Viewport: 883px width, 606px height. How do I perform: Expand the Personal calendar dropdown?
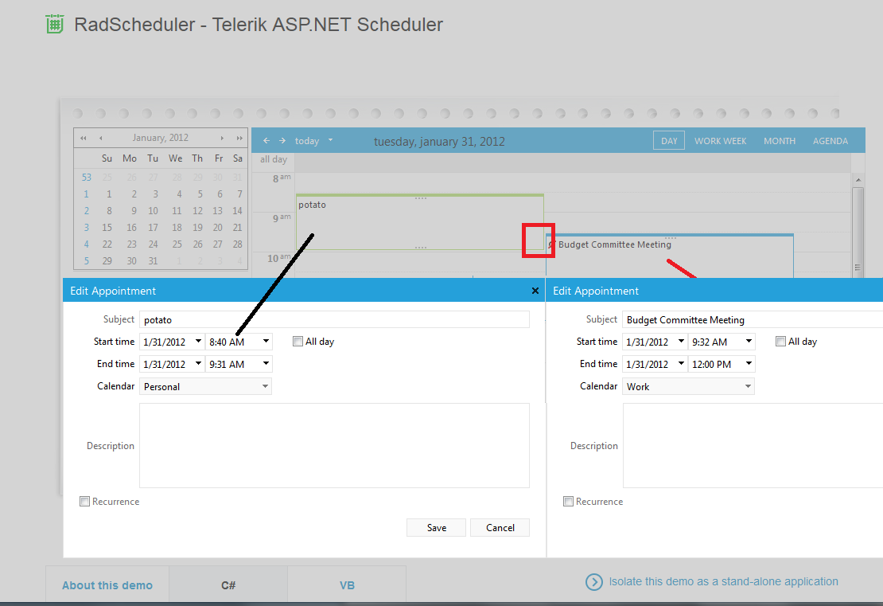265,386
